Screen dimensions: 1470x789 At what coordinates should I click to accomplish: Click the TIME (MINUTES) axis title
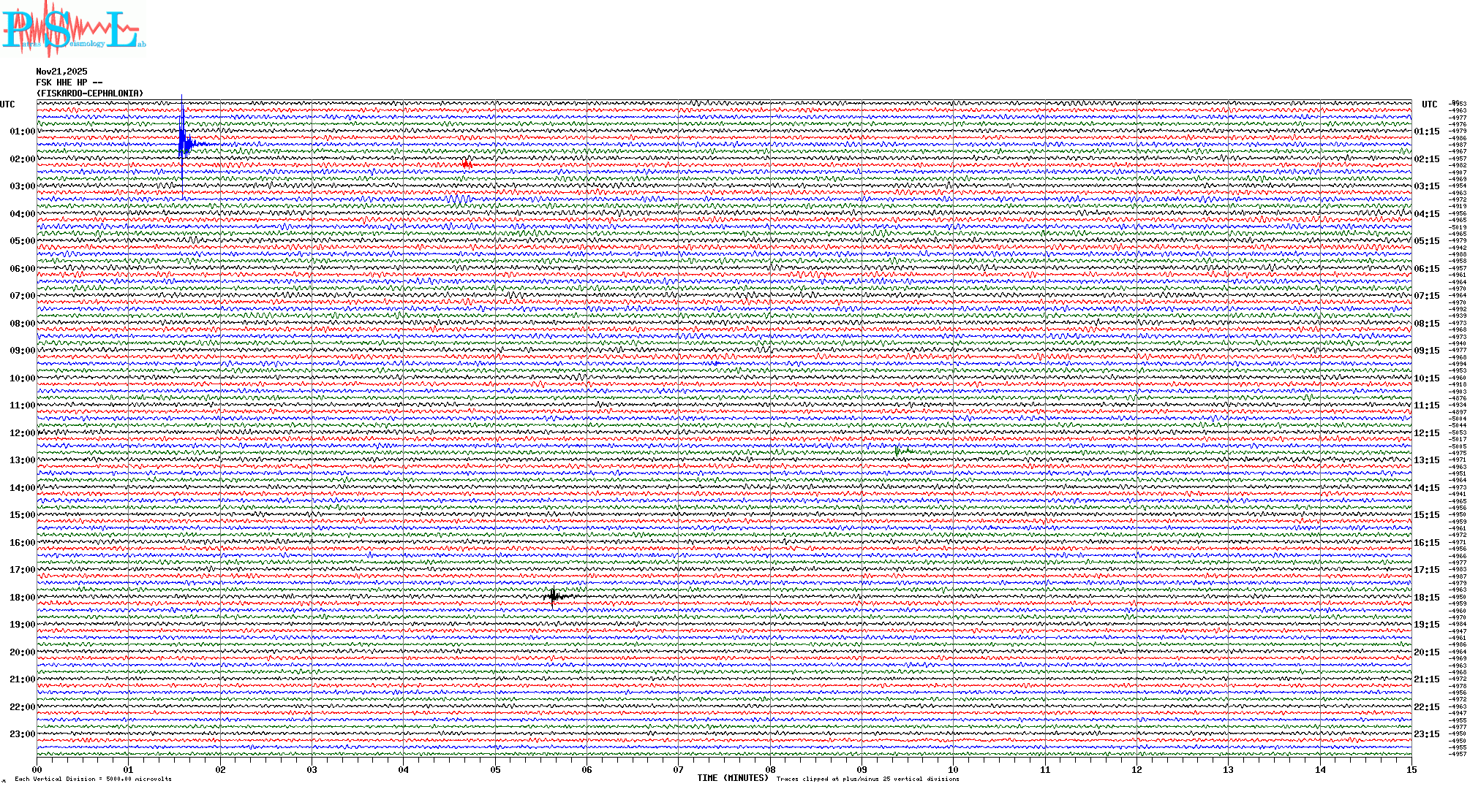[733, 778]
